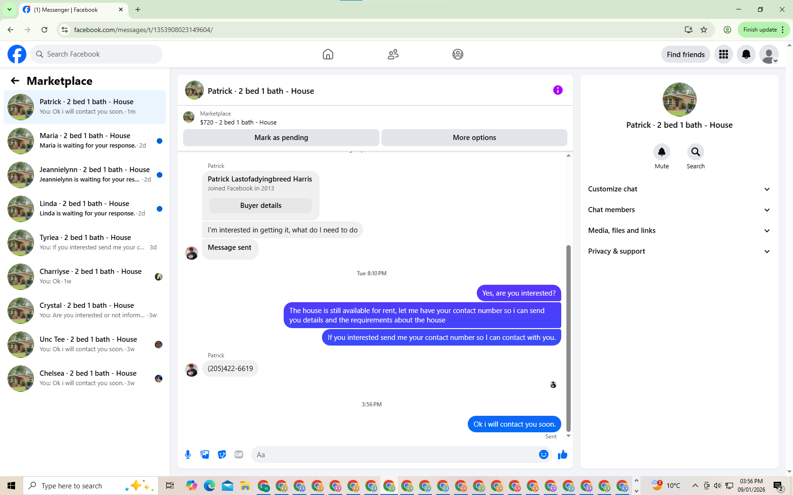Open Chrome tab search dropdown

[x=9, y=9]
